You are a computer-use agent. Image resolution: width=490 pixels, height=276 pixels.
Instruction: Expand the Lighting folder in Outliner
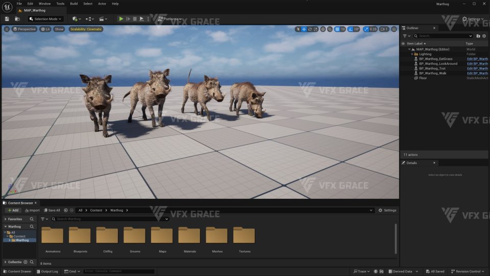point(411,54)
